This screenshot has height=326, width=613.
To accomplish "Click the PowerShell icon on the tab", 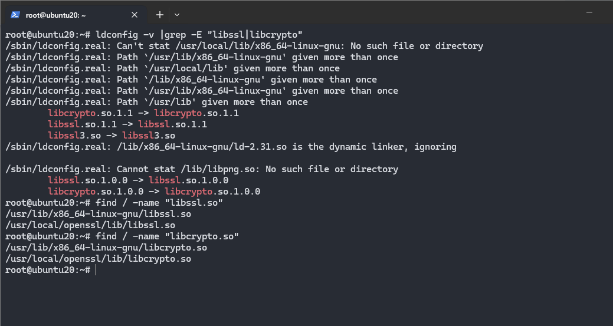I will (x=15, y=15).
